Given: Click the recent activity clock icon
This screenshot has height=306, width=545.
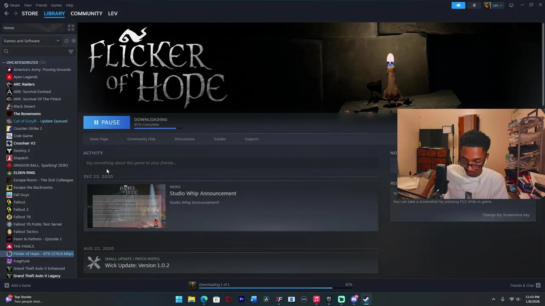Looking at the screenshot, I should pyautogui.click(x=66, y=41).
